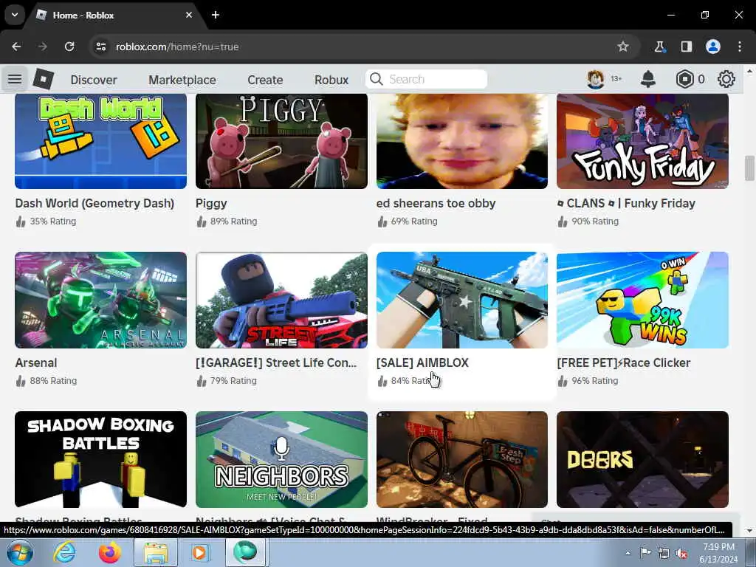
Task: View site information icon in address bar
Action: click(x=100, y=47)
